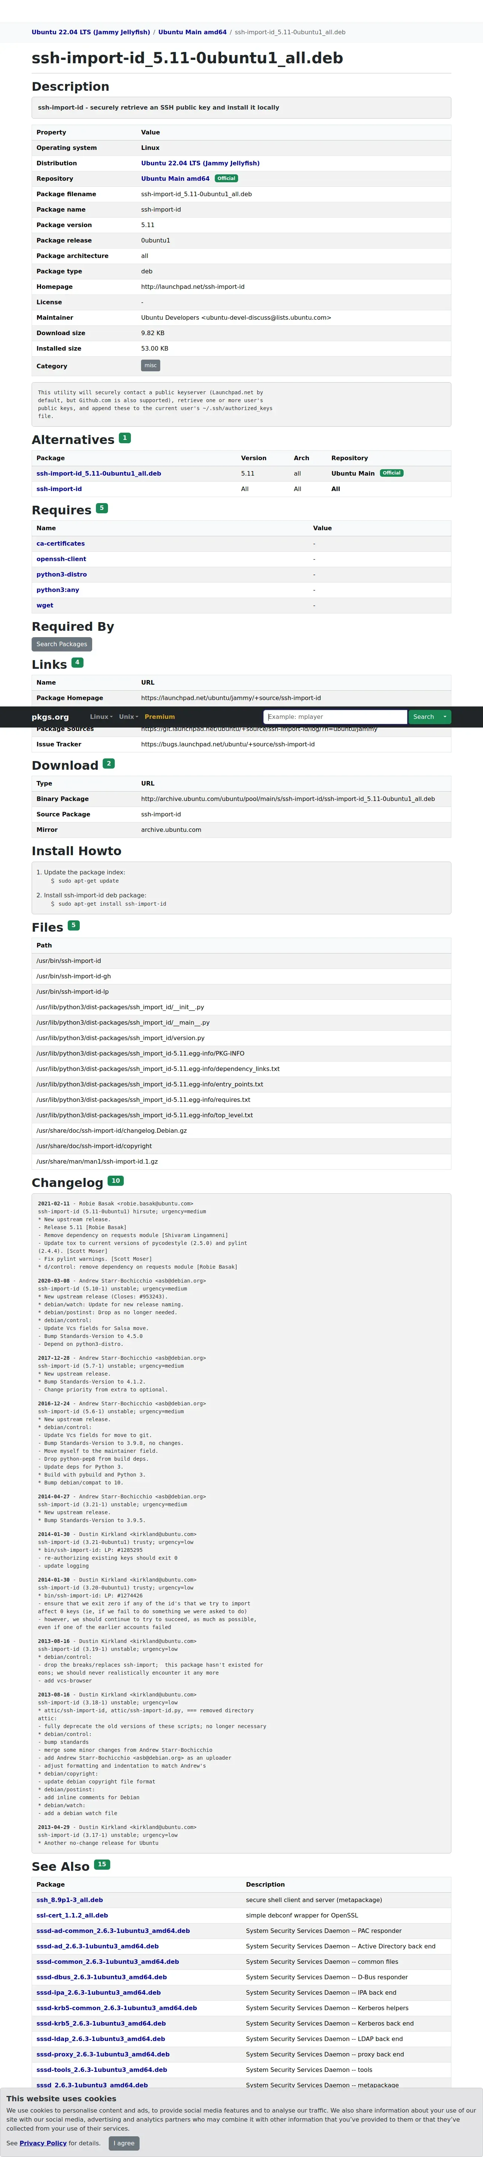
Task: Open sssd-ldap_2.6.3-1ubuntu3_amd64.deb link
Action: pyautogui.click(x=100, y=2039)
